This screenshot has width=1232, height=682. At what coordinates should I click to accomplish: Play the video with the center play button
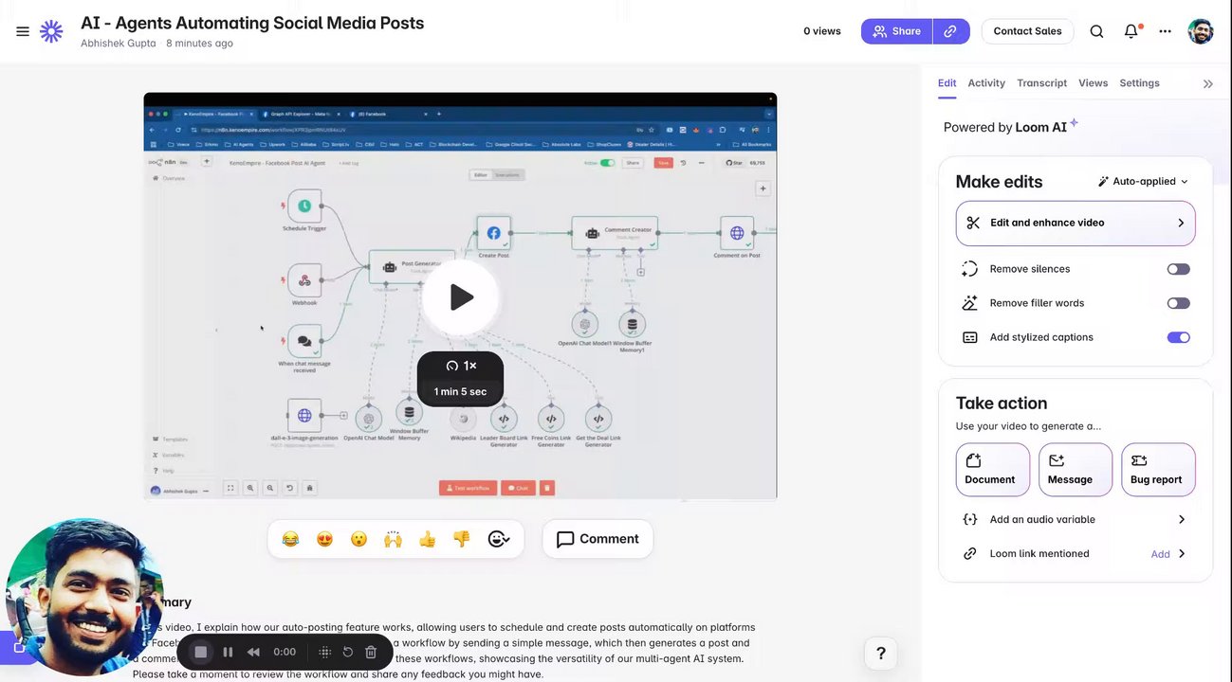[461, 297]
